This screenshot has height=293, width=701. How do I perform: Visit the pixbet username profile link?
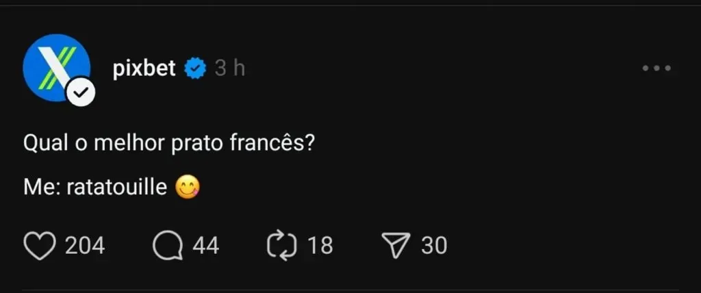coord(144,68)
